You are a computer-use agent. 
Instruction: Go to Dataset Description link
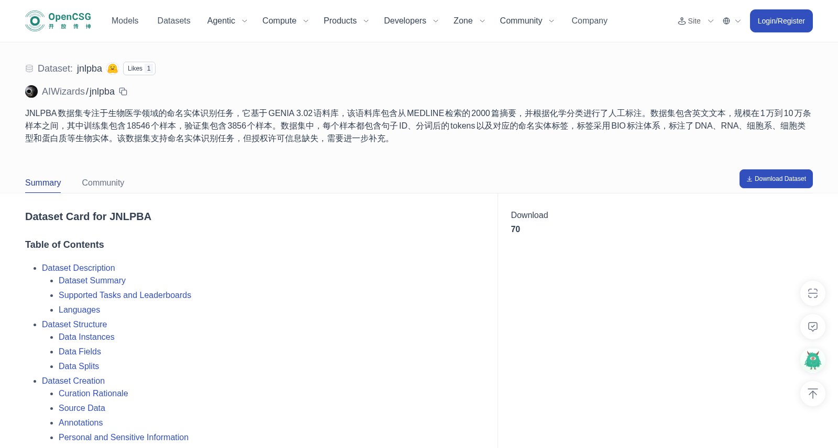coord(79,268)
